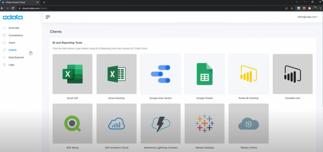The height and width of the screenshot is (152, 323).
Task: Open the matts@cdata.com account dropdown
Action: [308, 17]
